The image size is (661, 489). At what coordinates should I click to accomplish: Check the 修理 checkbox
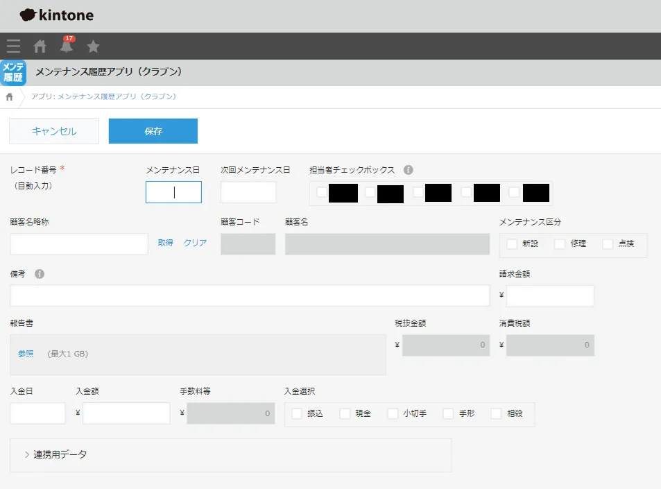[560, 244]
